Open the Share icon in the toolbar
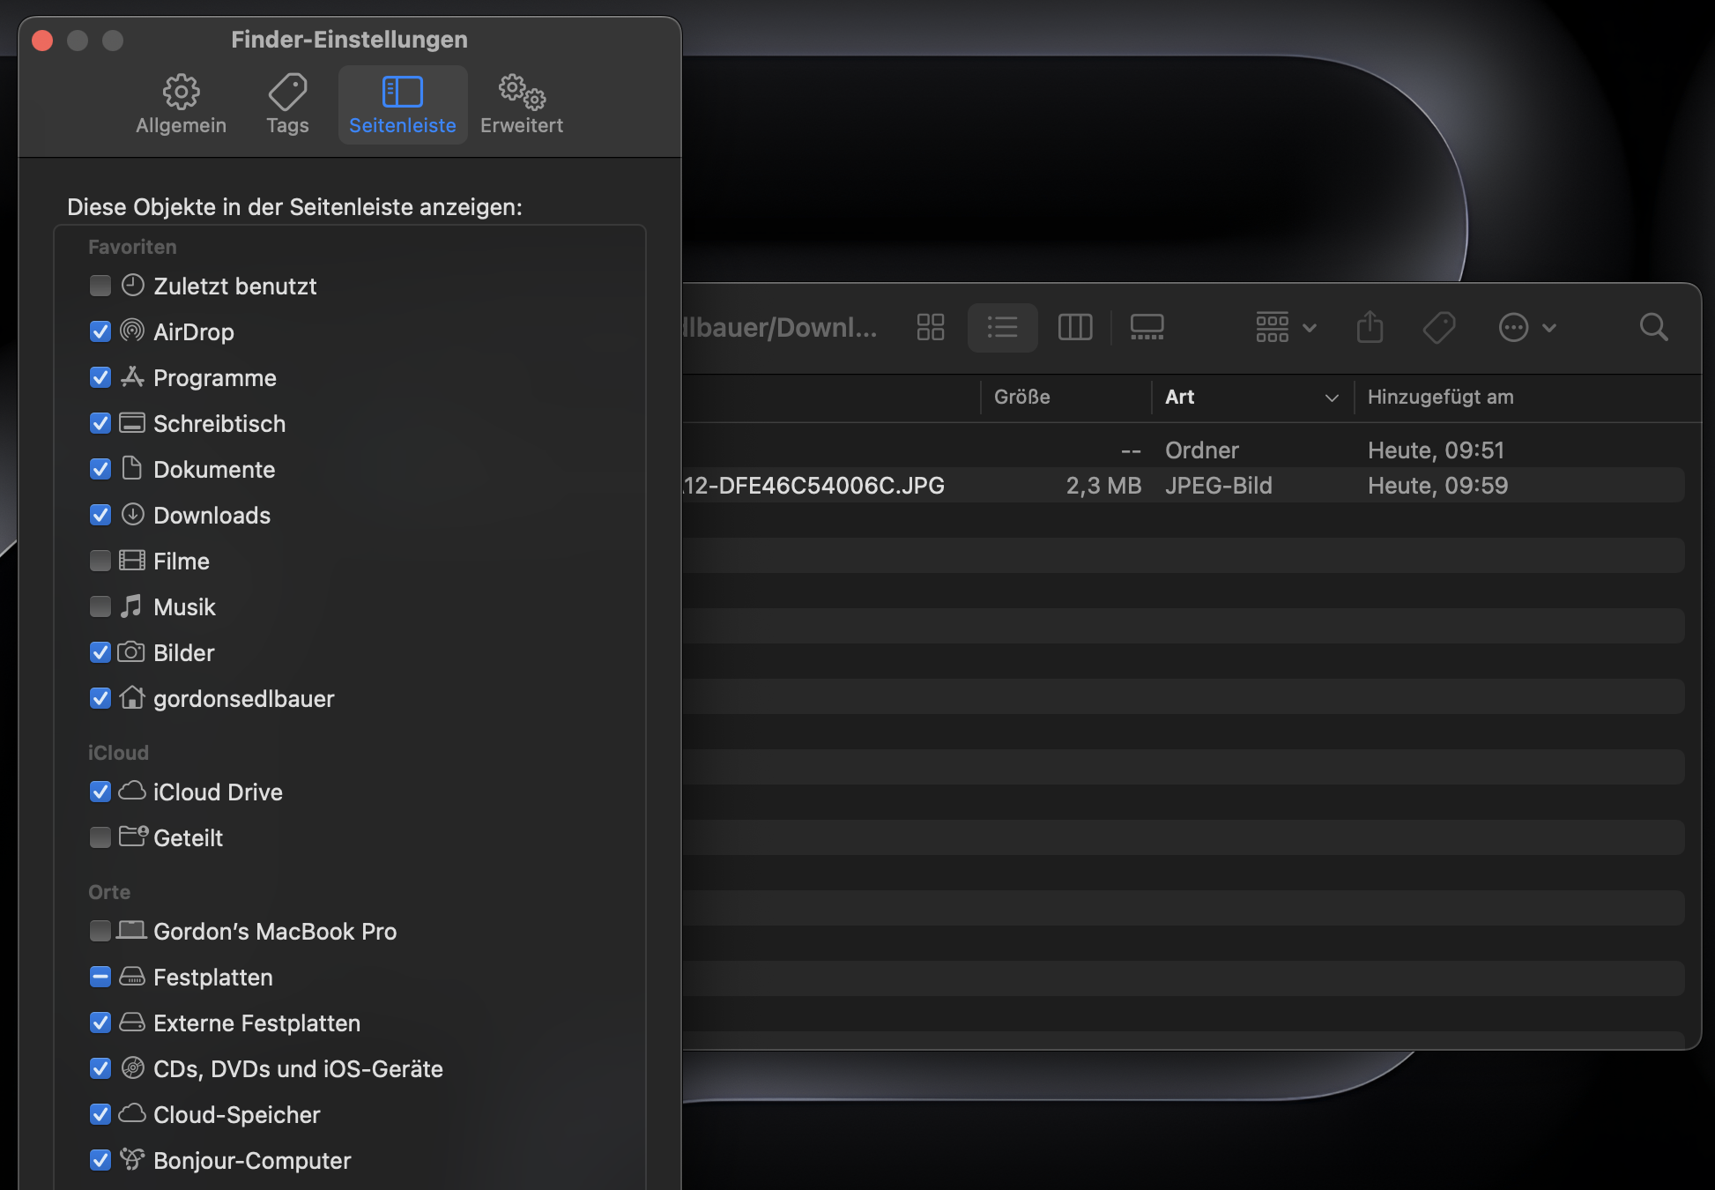The image size is (1715, 1190). 1369,327
